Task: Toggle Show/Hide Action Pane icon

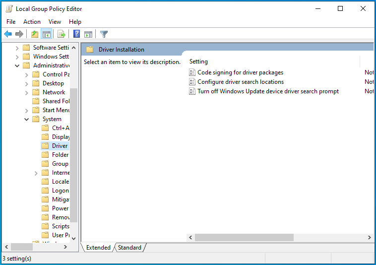Action: 88,34
